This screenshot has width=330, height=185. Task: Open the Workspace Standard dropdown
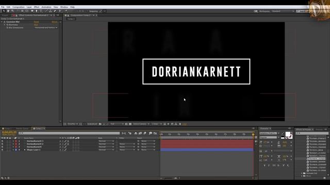283,11
